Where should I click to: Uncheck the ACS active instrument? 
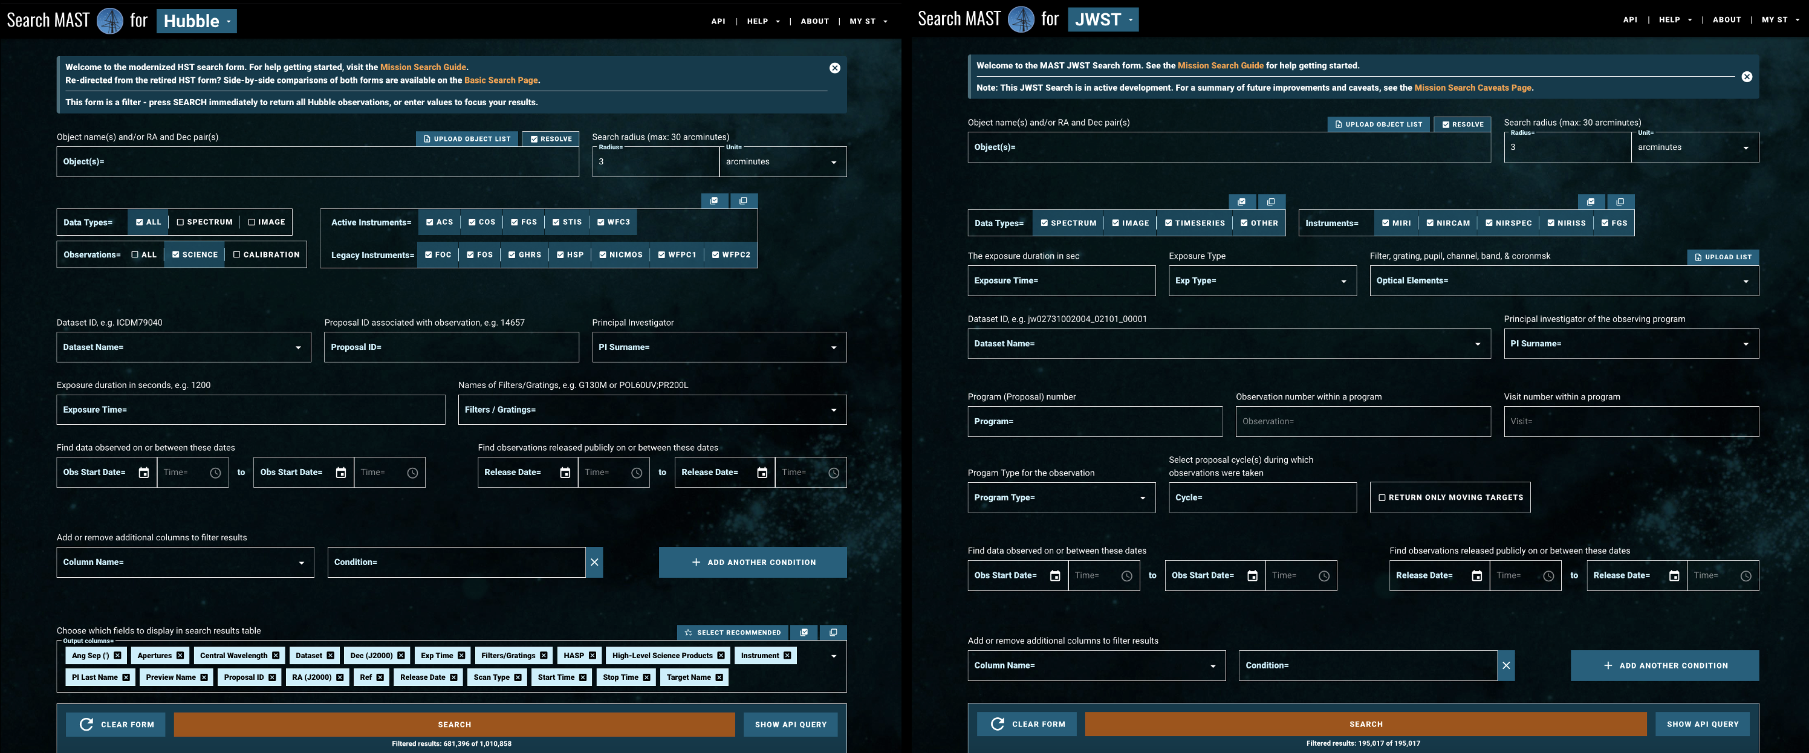coord(440,222)
